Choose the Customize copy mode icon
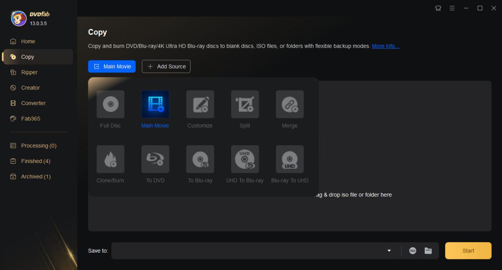Screen dimensions: 502x270 (200, 104)
